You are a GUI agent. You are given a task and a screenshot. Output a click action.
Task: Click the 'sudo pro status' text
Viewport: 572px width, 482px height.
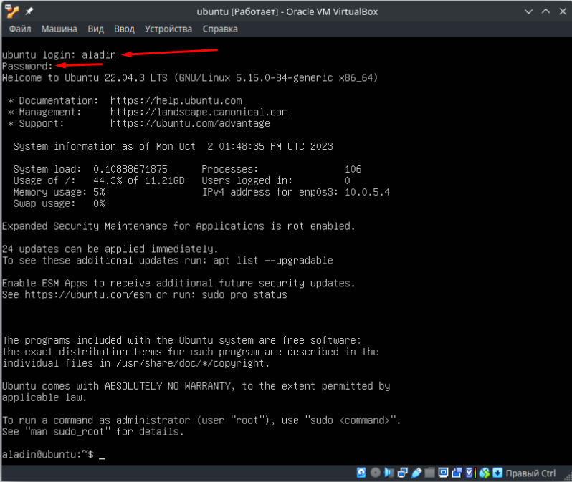click(244, 294)
